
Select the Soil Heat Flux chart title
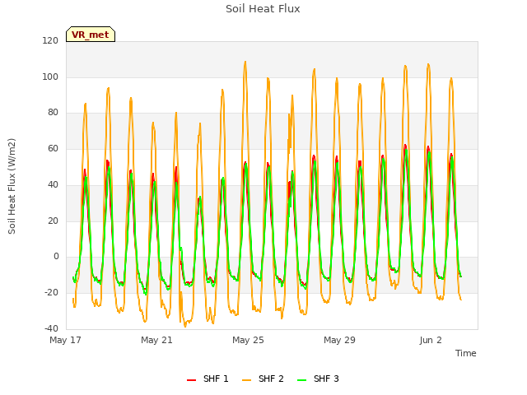point(263,9)
